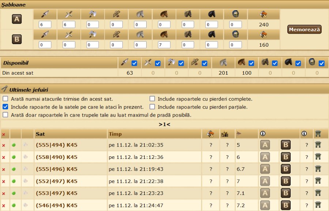Click template A button for village (553|497)
The image size is (329, 211).
tap(265, 193)
